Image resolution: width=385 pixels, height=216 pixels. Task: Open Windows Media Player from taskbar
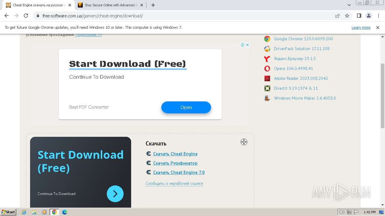(44, 212)
